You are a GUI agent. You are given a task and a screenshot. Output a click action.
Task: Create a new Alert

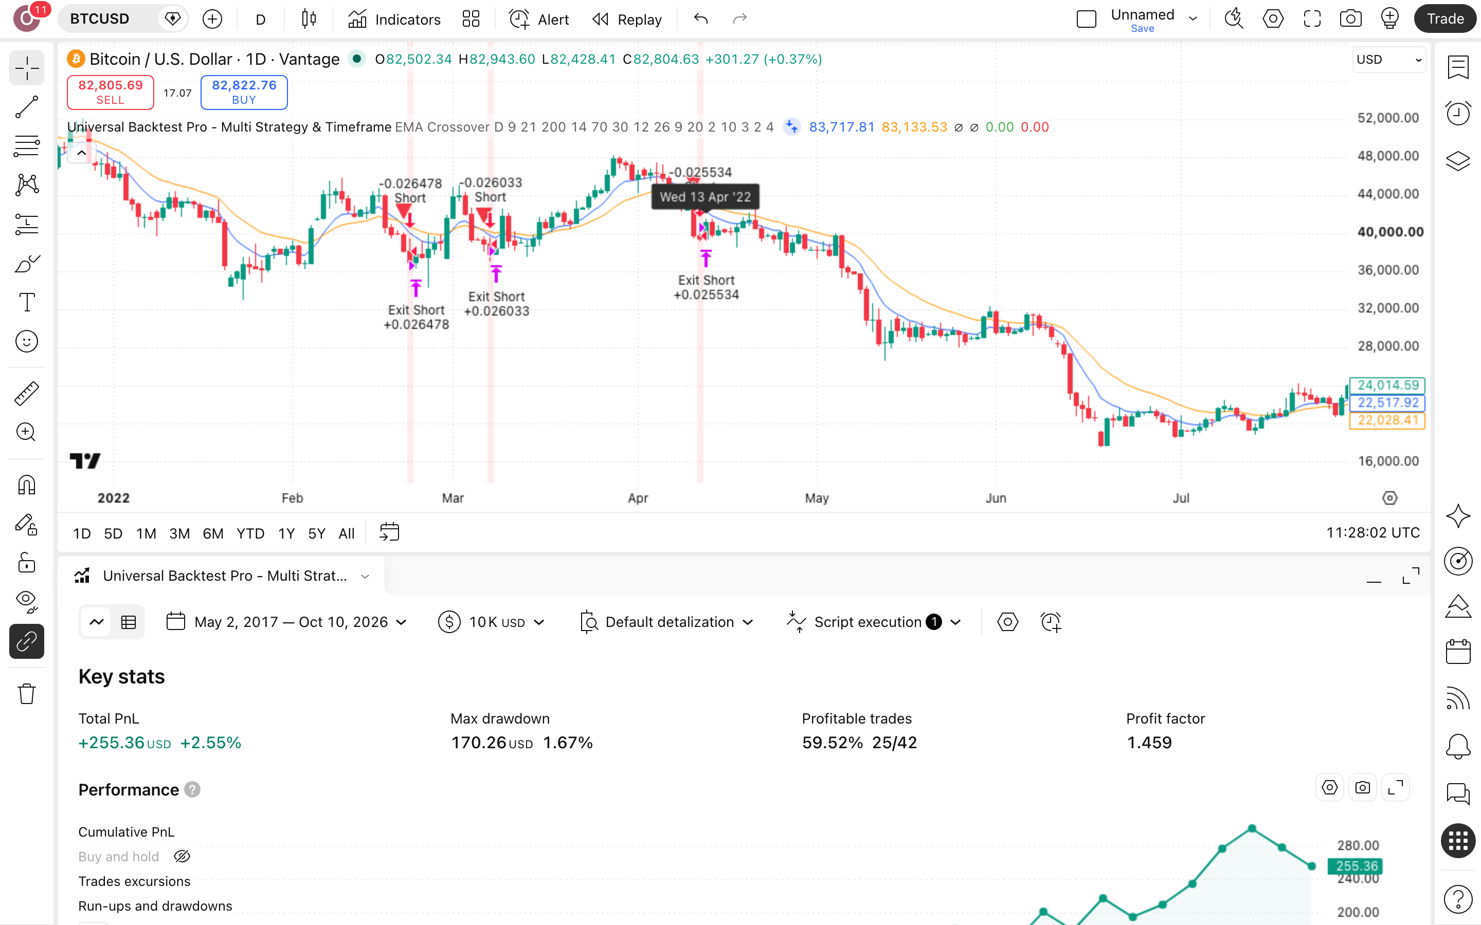pyautogui.click(x=540, y=19)
